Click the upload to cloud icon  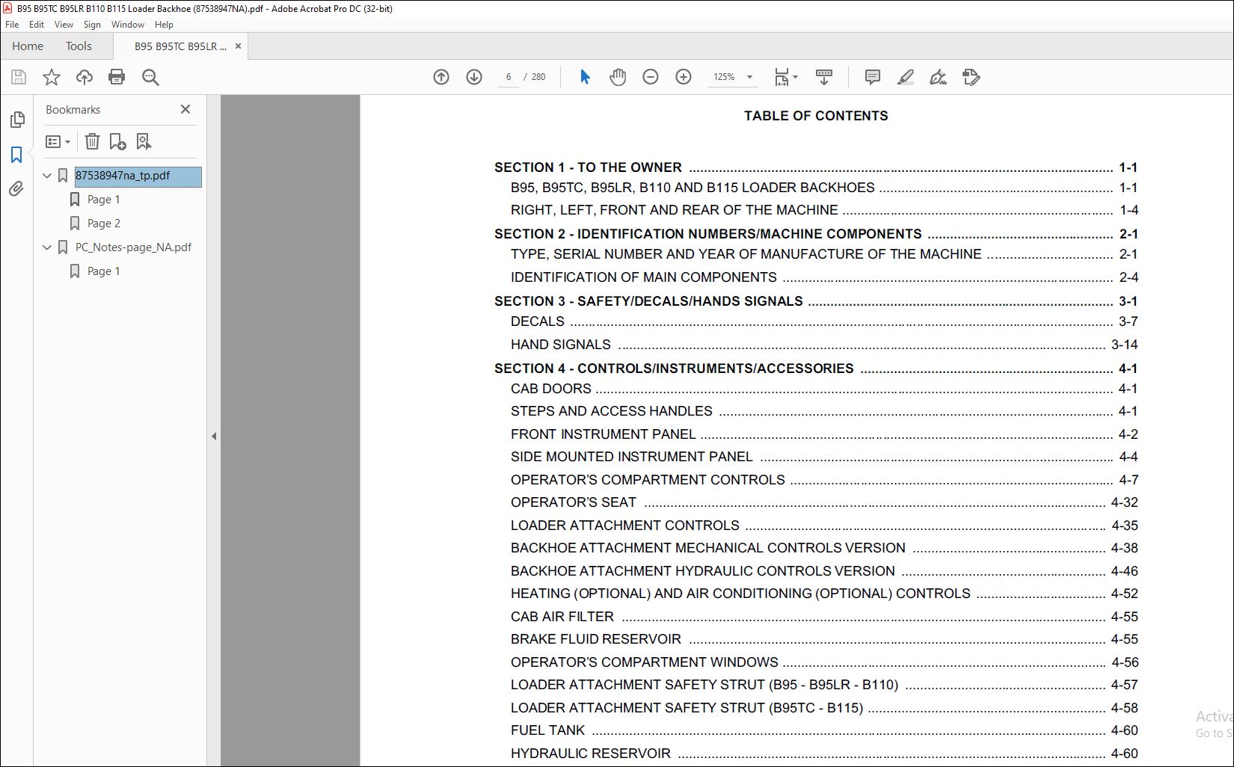[85, 77]
